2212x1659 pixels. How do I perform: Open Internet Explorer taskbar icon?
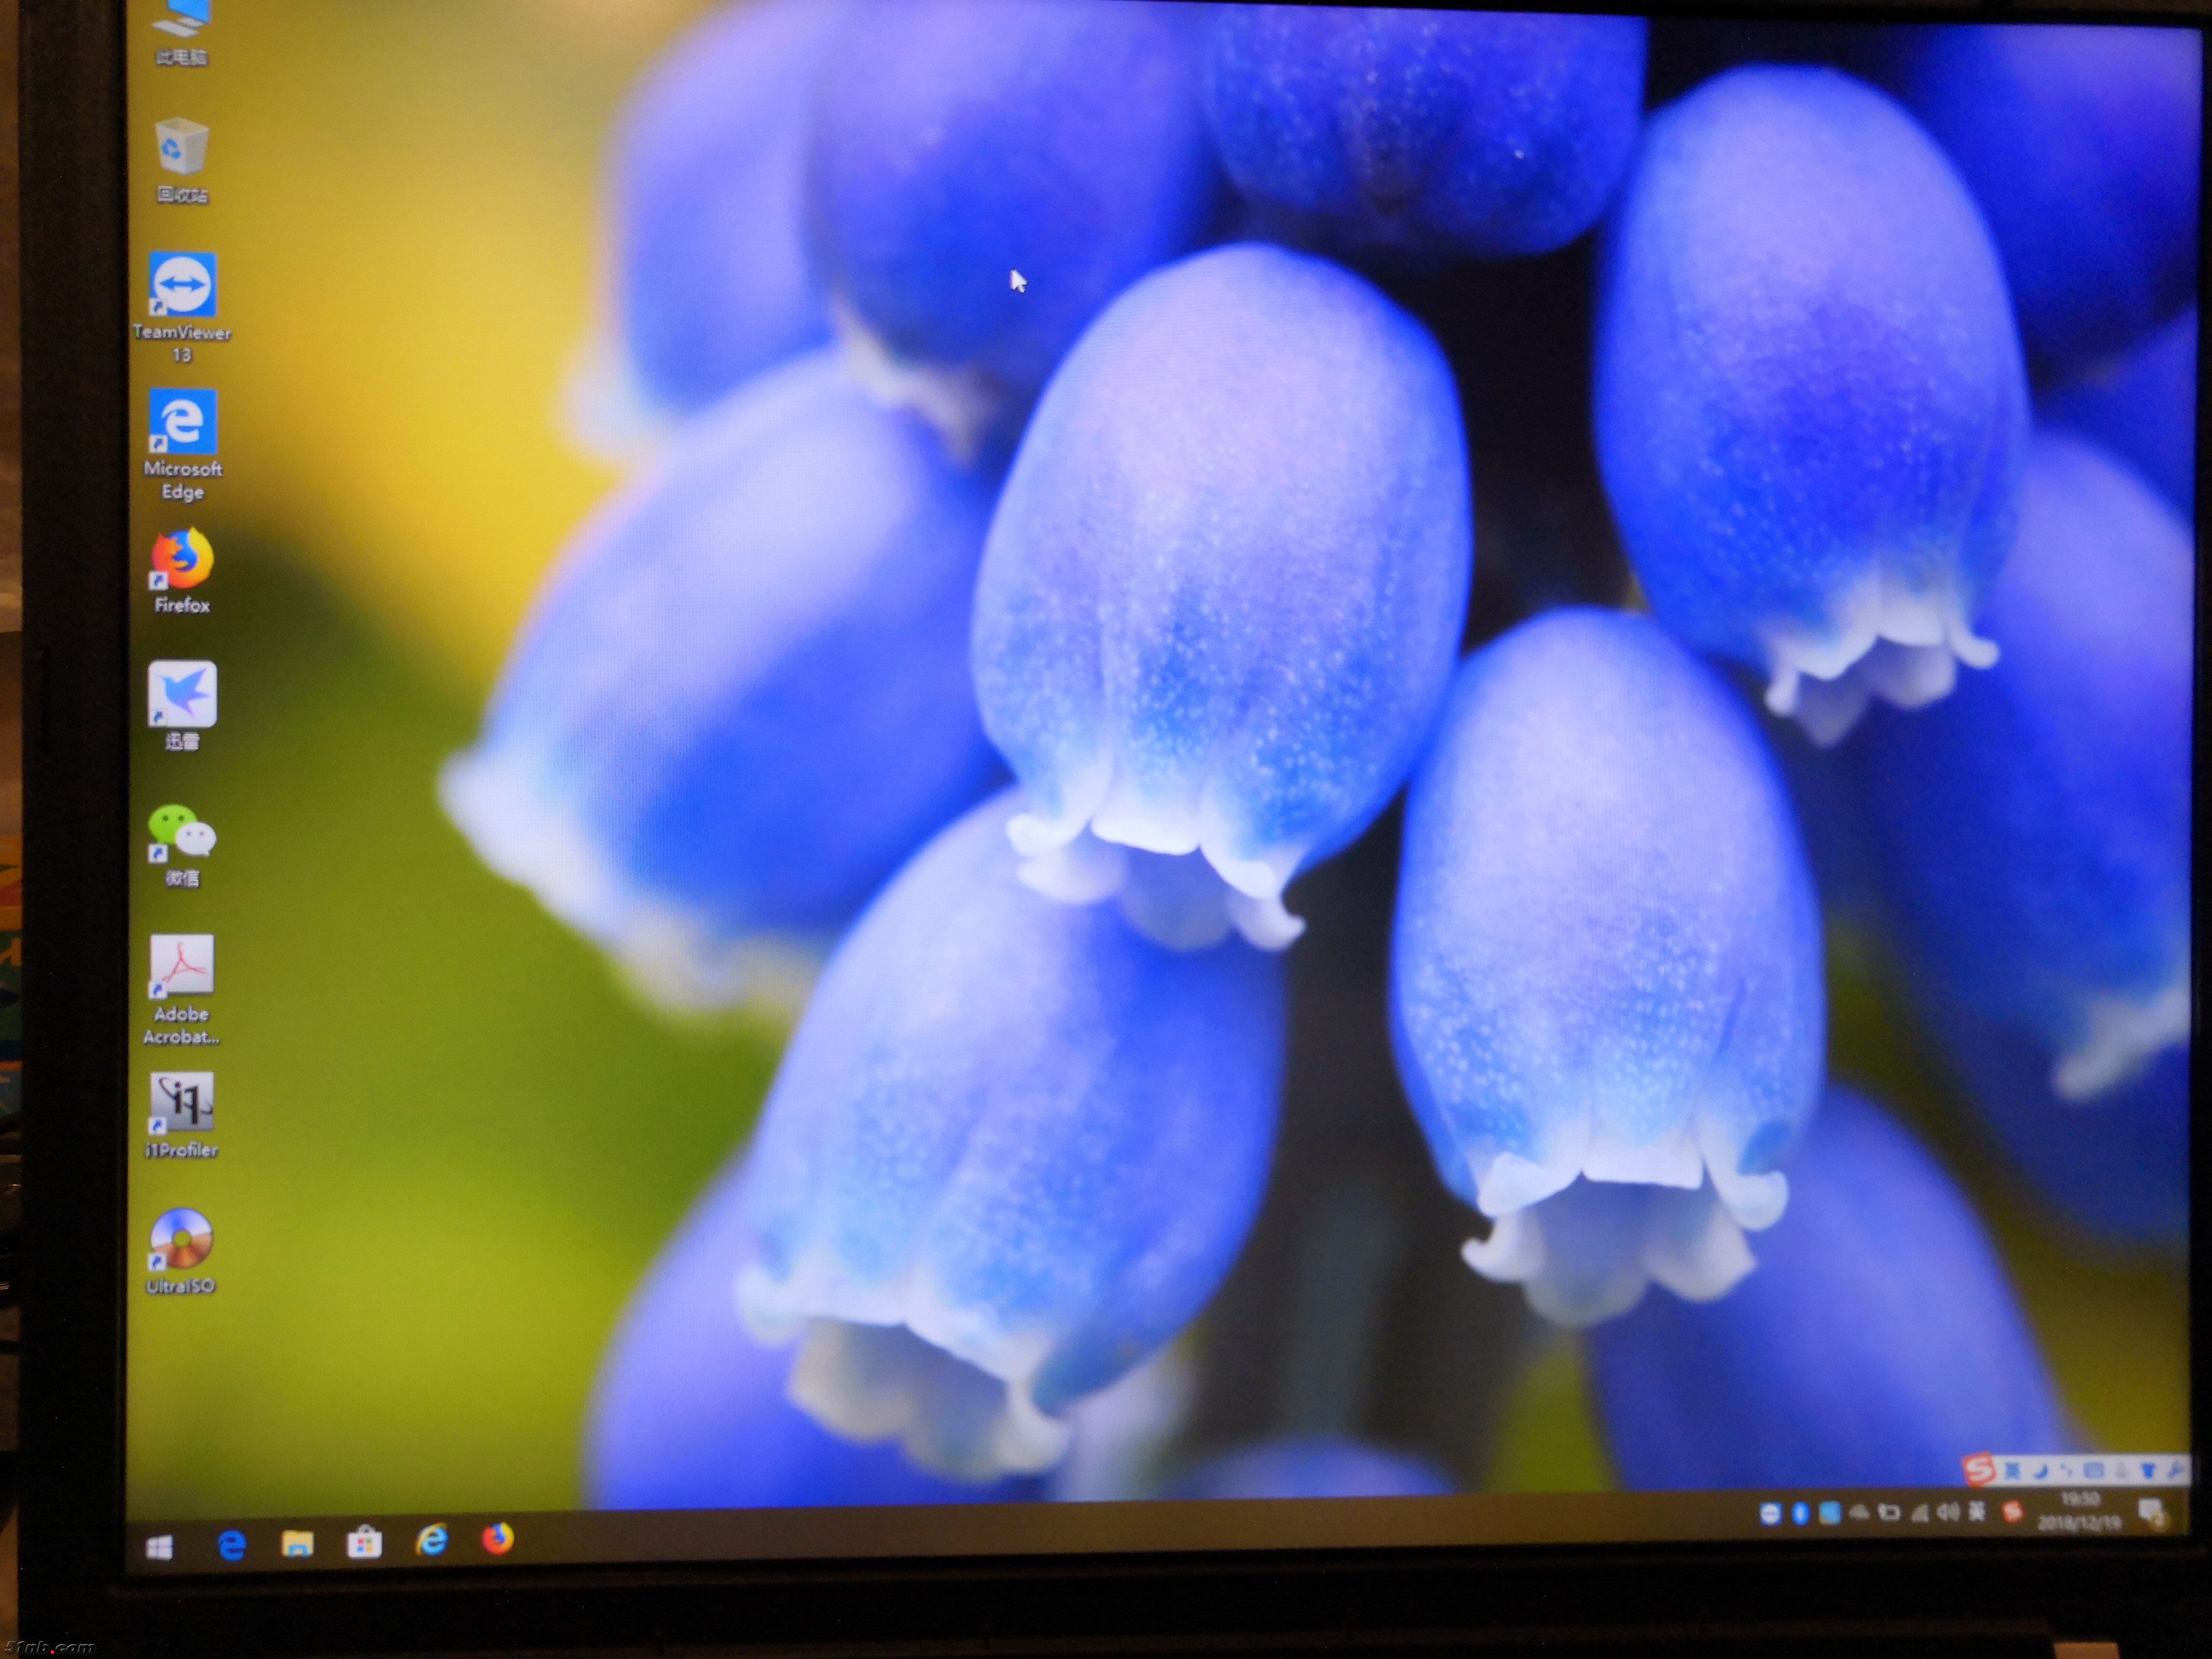coord(432,1541)
